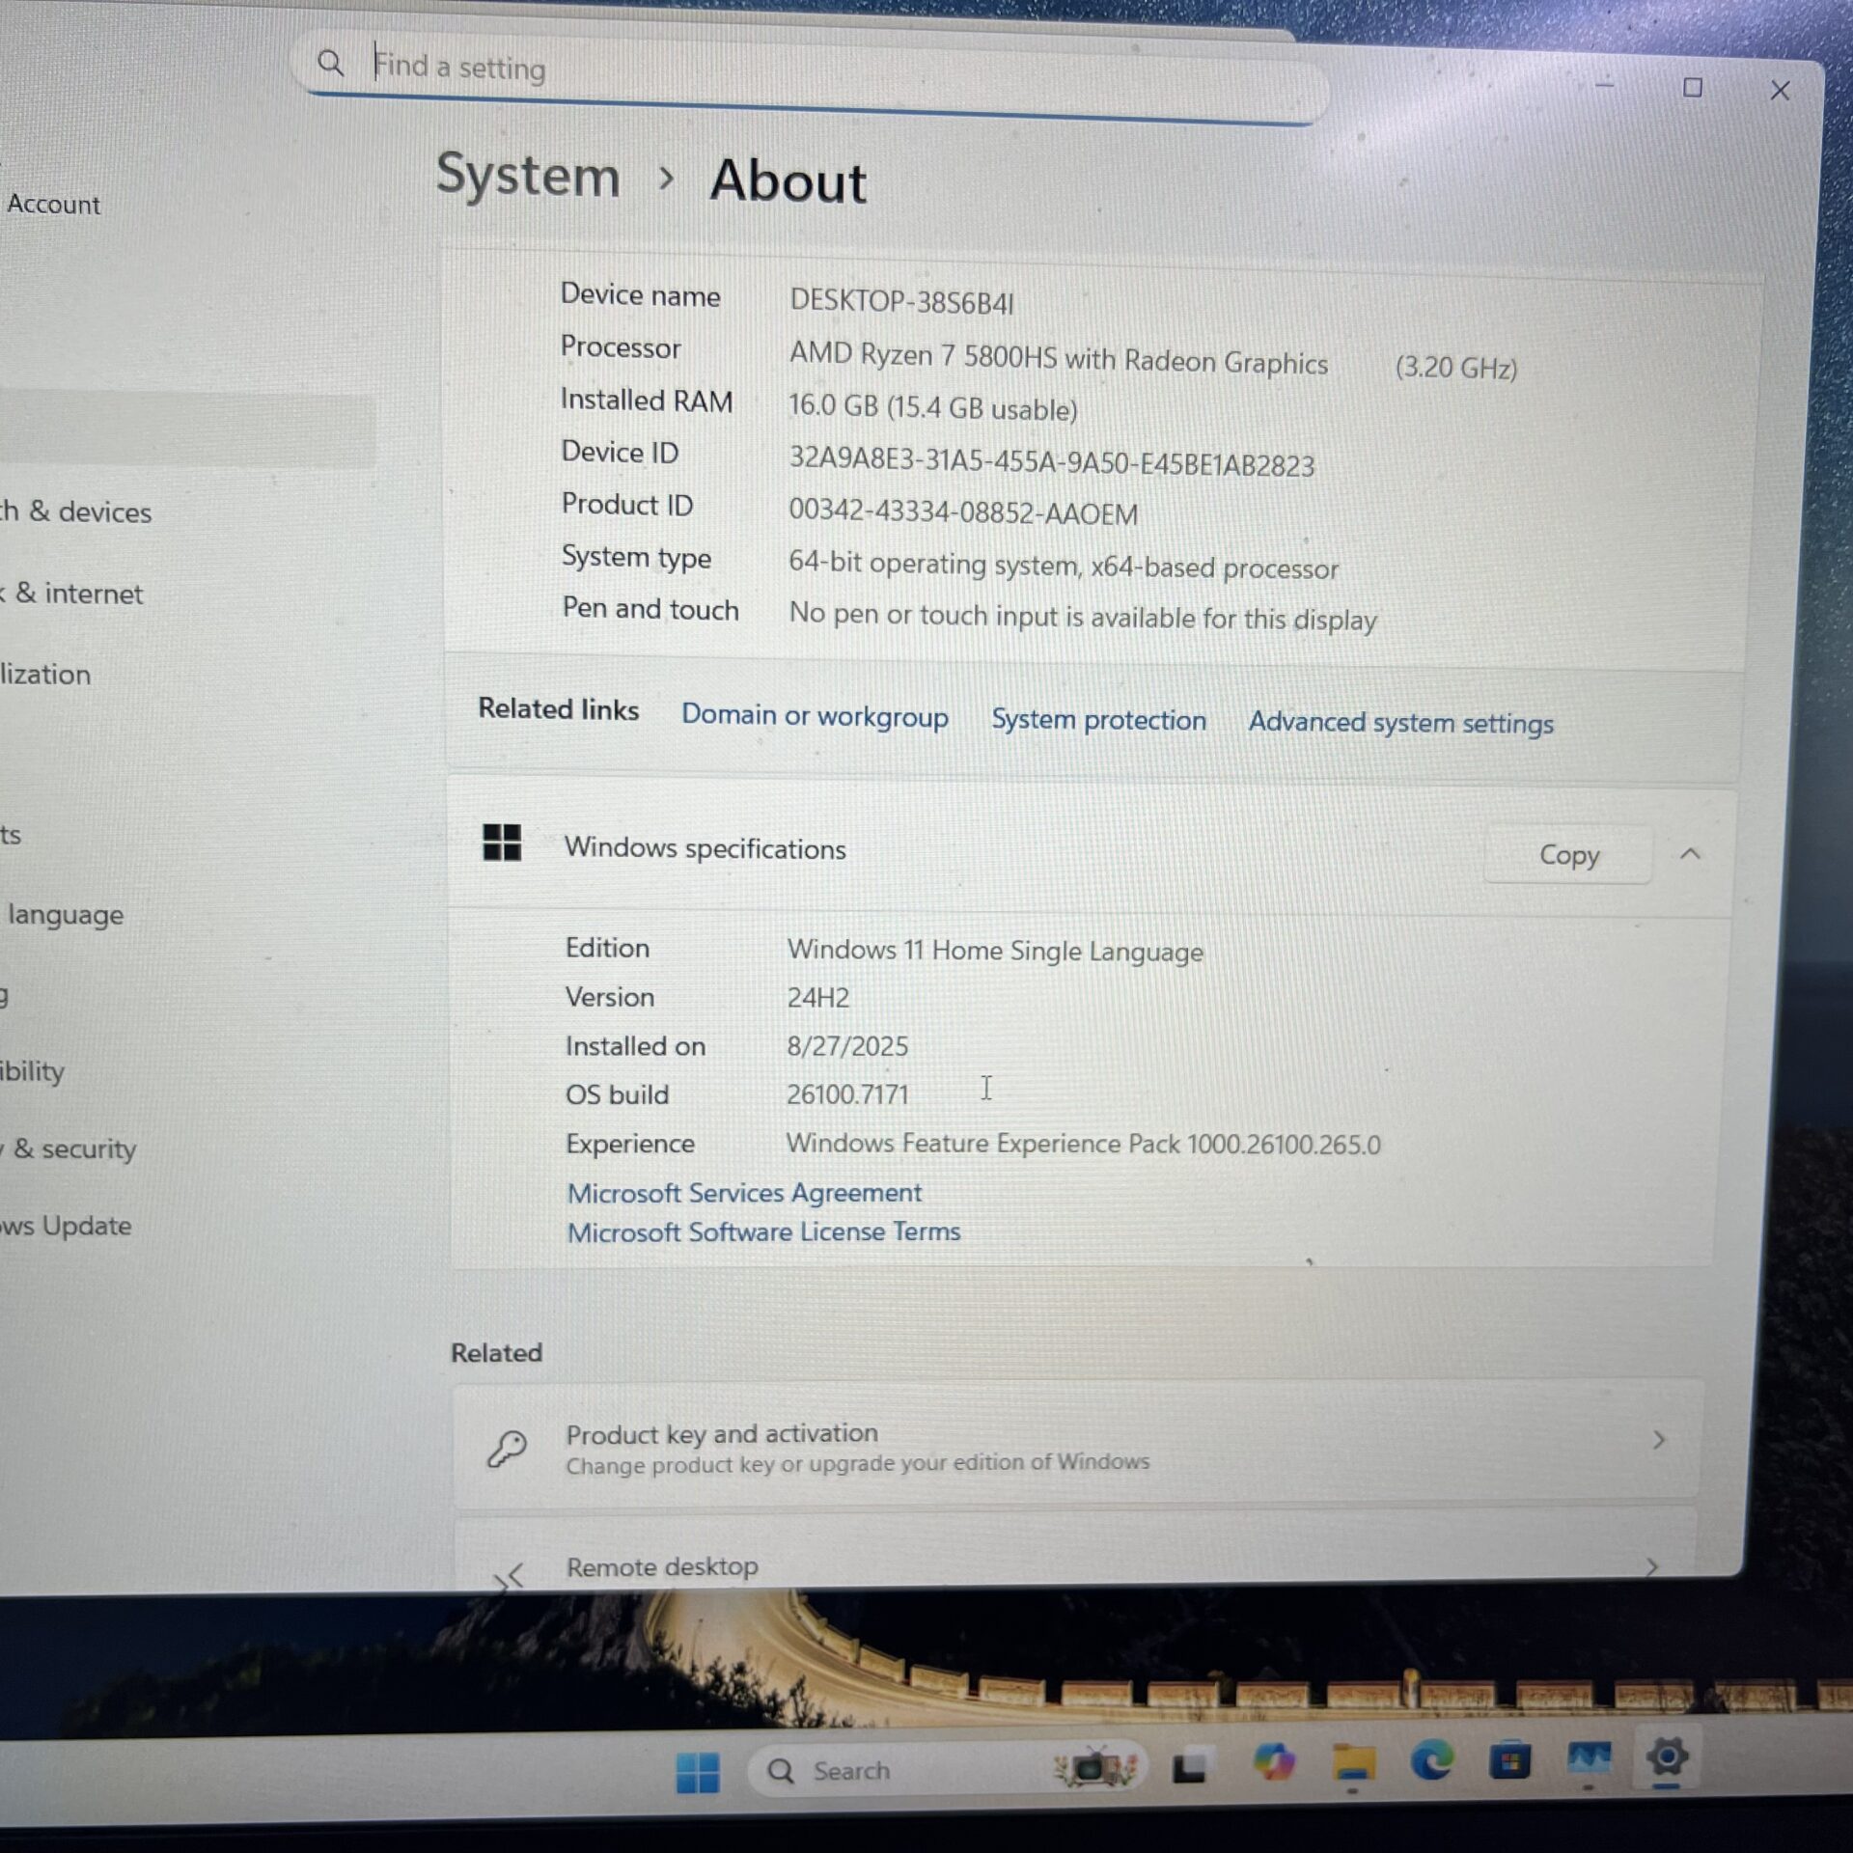Open Windows Update in the sidebar

68,1226
